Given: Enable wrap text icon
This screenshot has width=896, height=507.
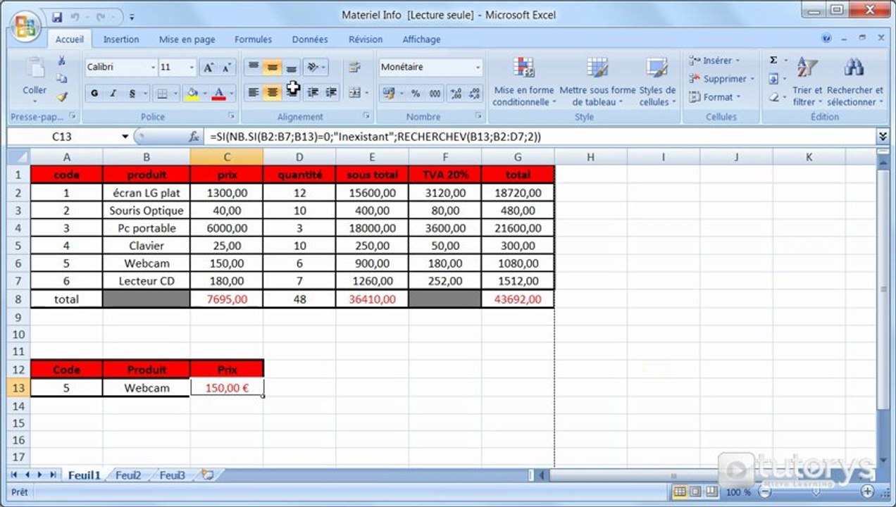Looking at the screenshot, I should click(x=354, y=67).
